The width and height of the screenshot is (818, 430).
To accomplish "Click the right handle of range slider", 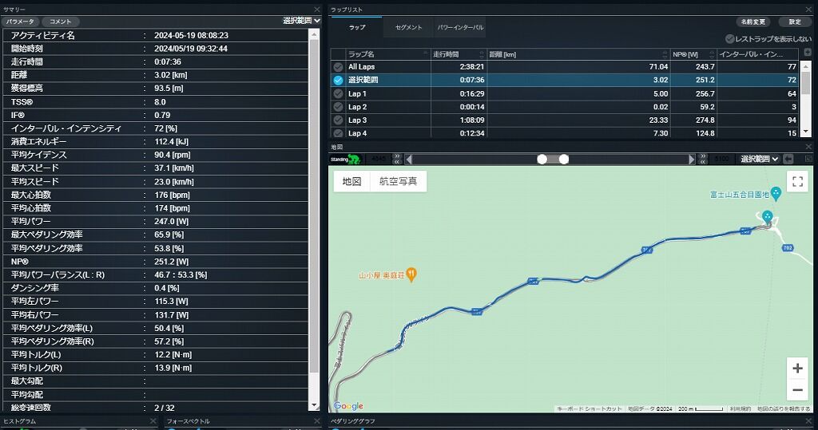I will [x=564, y=159].
